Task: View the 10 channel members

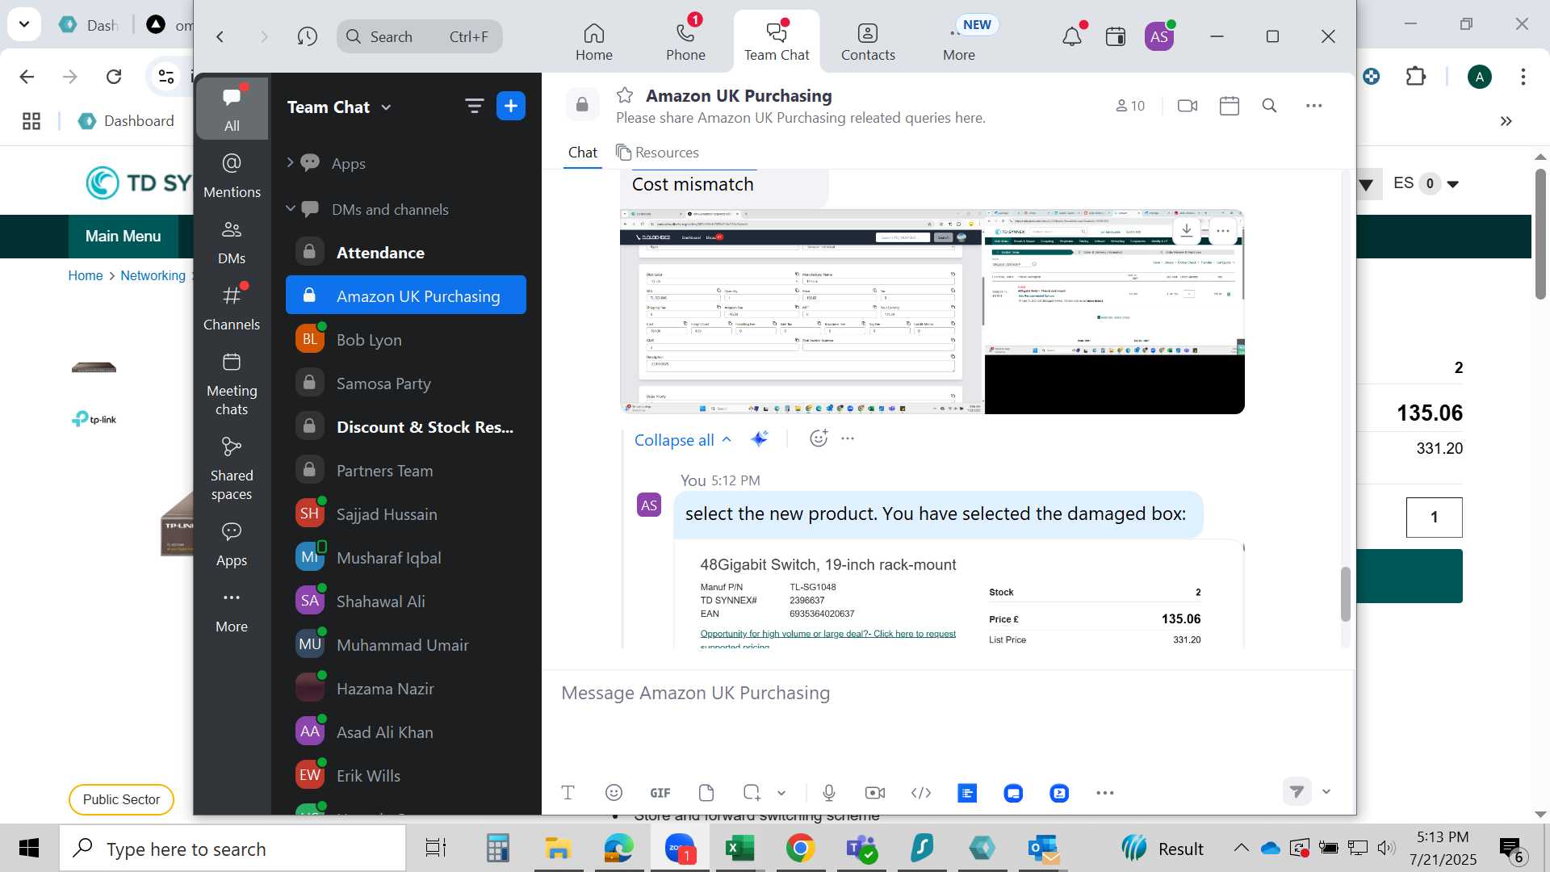Action: pyautogui.click(x=1130, y=106)
